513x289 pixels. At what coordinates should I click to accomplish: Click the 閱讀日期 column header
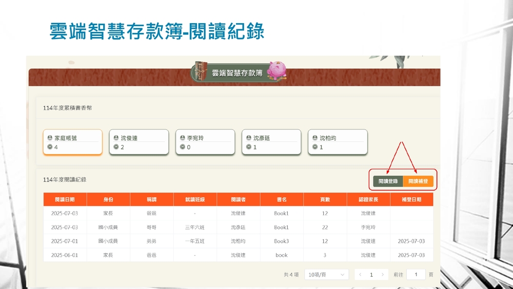pos(65,200)
